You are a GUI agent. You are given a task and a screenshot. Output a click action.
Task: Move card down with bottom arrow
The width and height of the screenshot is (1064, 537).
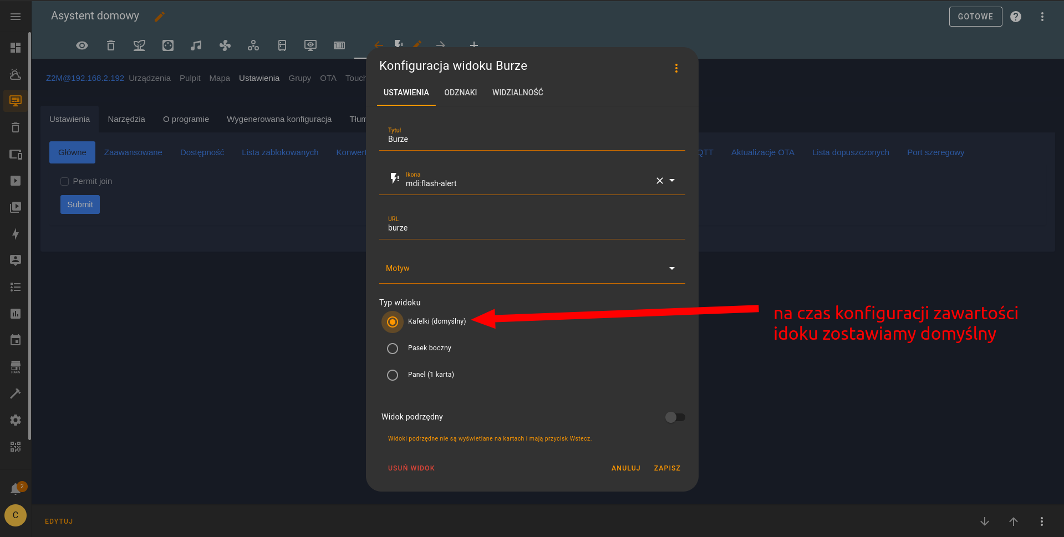[x=985, y=521]
